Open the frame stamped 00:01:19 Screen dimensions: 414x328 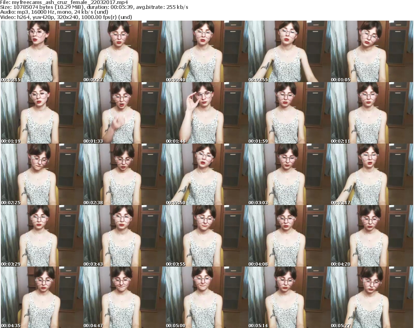click(x=42, y=113)
